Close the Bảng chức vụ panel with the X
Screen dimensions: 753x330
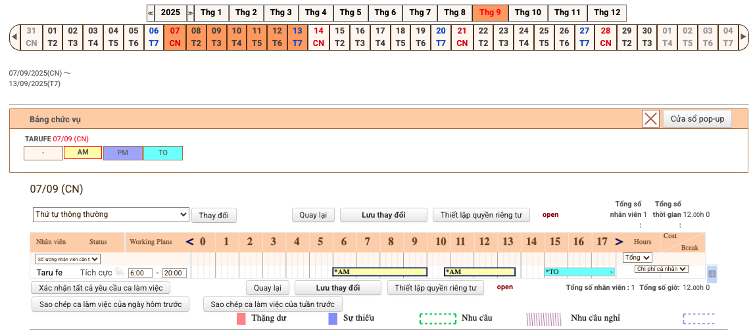[650, 119]
